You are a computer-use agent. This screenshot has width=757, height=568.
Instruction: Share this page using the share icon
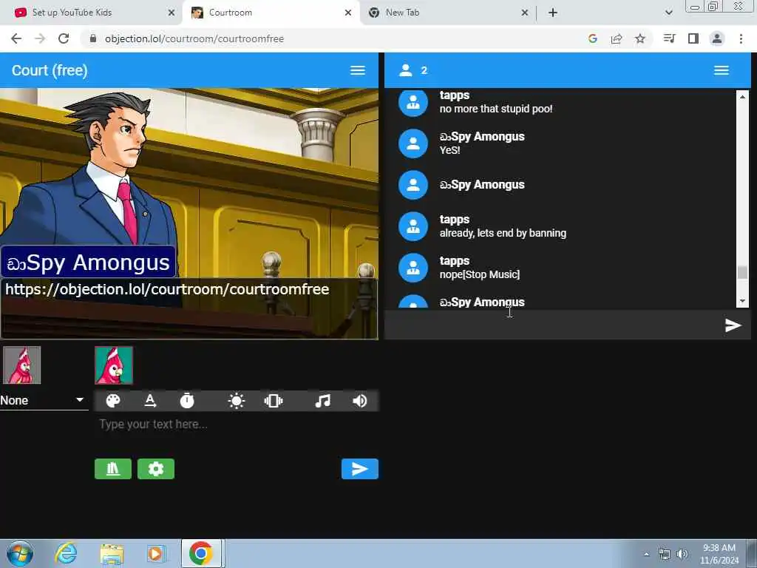pyautogui.click(x=617, y=38)
